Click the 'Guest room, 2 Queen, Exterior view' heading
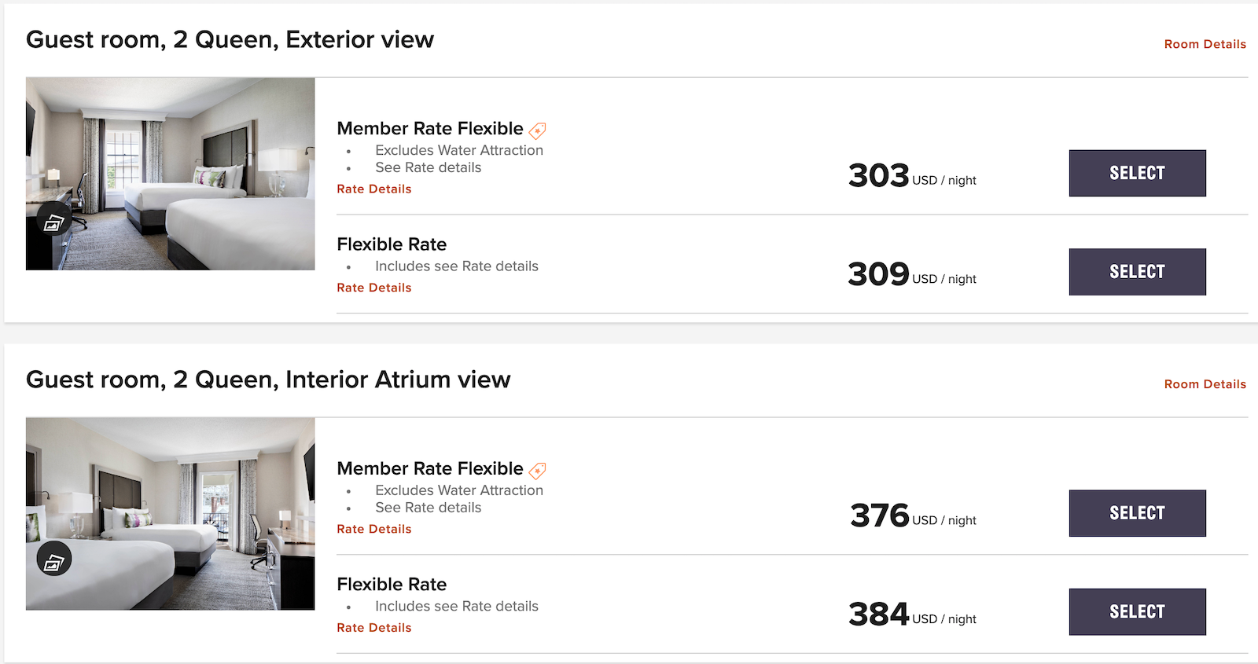Image resolution: width=1258 pixels, height=664 pixels. (230, 39)
